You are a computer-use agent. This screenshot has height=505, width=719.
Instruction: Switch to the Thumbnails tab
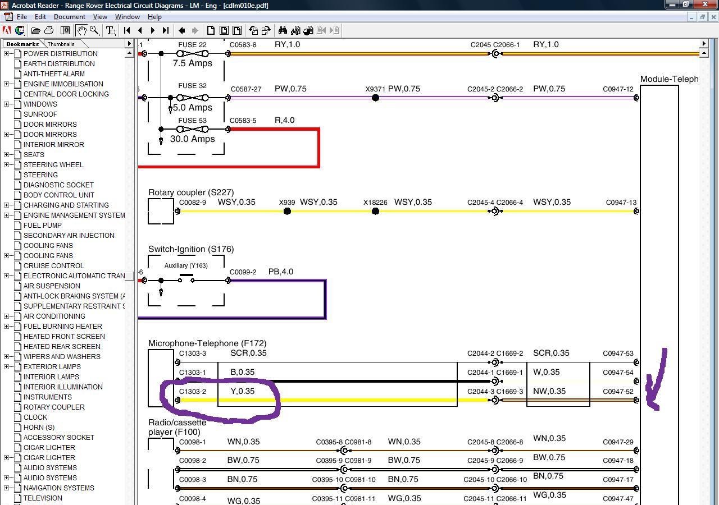(61, 44)
